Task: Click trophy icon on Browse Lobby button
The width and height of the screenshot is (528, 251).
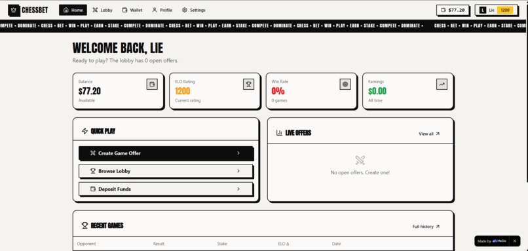Action: (x=93, y=171)
